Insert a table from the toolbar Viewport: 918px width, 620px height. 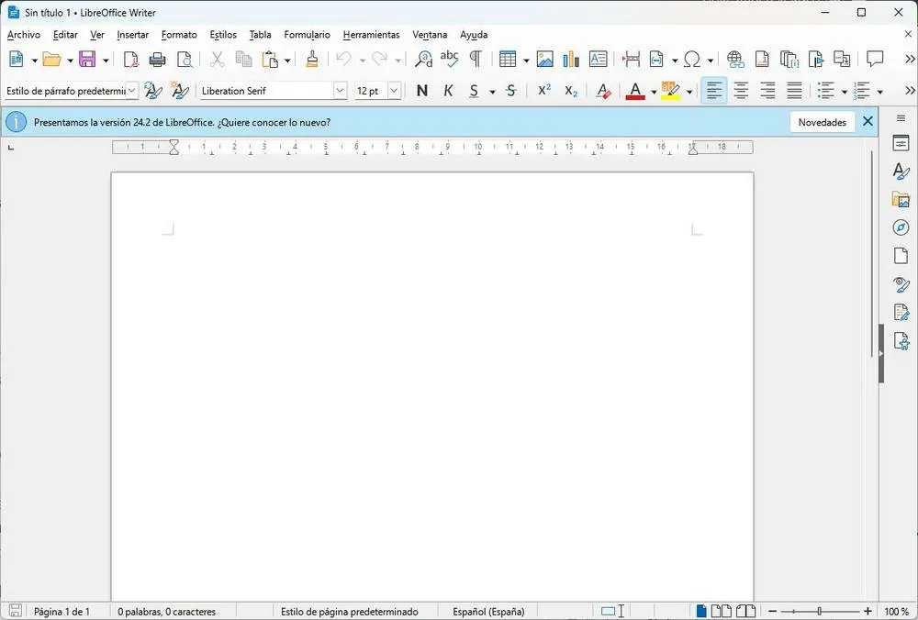coord(509,59)
